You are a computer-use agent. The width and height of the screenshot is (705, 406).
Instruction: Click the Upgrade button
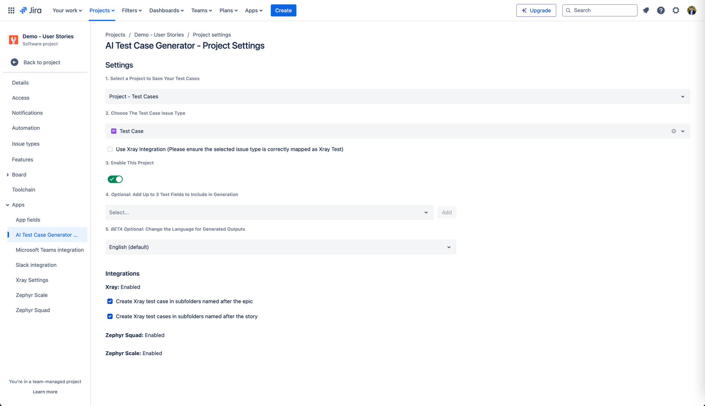pos(536,11)
